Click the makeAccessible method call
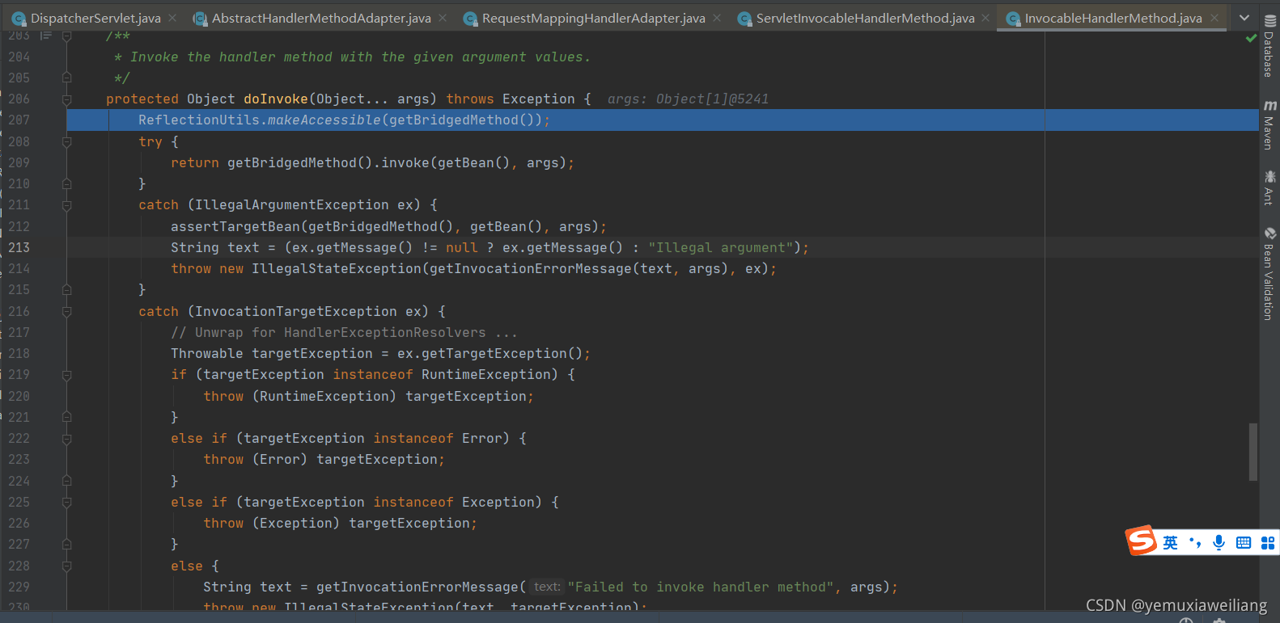The height and width of the screenshot is (623, 1280). click(x=324, y=120)
